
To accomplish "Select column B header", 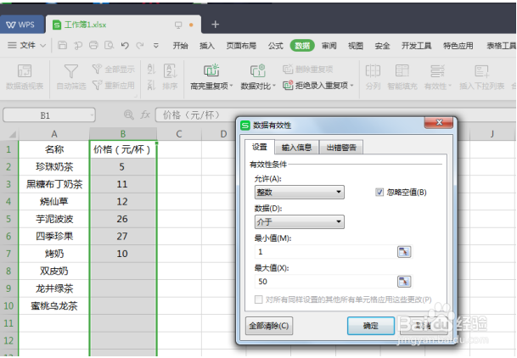I will [x=123, y=134].
